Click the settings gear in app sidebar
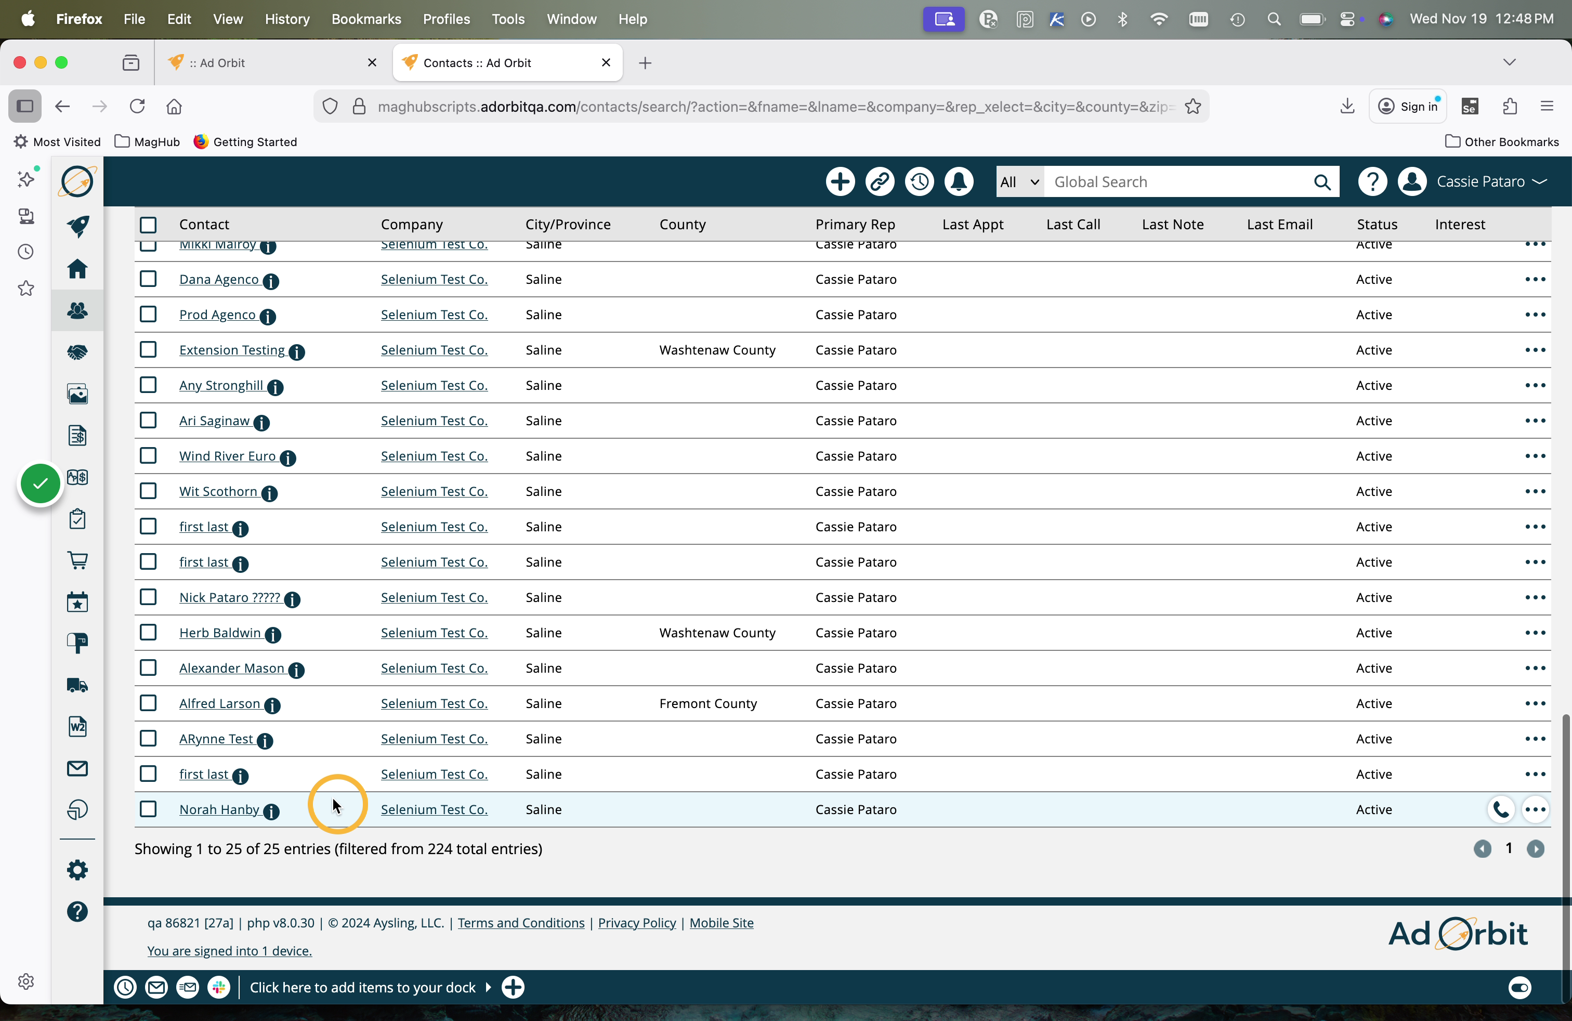The image size is (1572, 1021). [77, 870]
